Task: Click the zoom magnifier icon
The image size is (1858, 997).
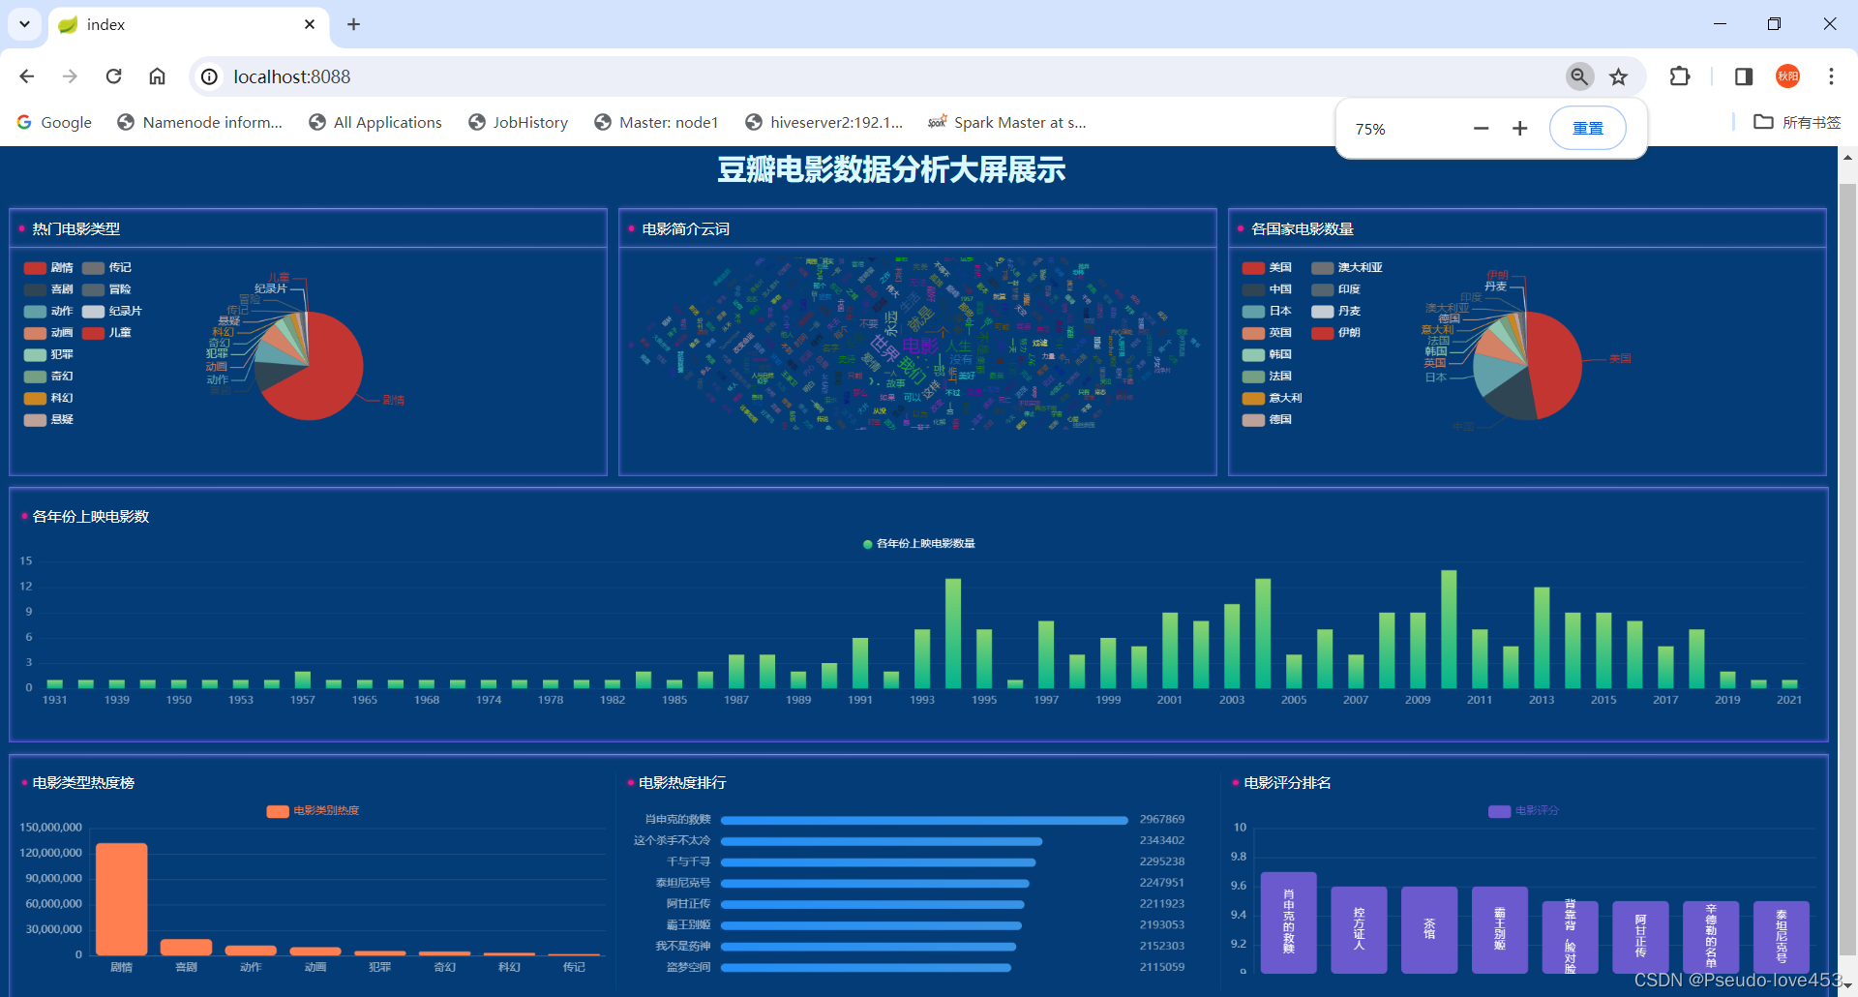Action: [x=1579, y=76]
